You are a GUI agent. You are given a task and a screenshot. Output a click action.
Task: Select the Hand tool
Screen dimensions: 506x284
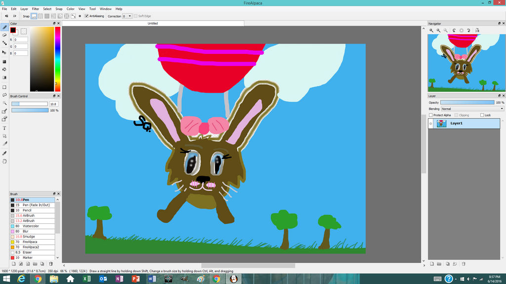point(4,161)
